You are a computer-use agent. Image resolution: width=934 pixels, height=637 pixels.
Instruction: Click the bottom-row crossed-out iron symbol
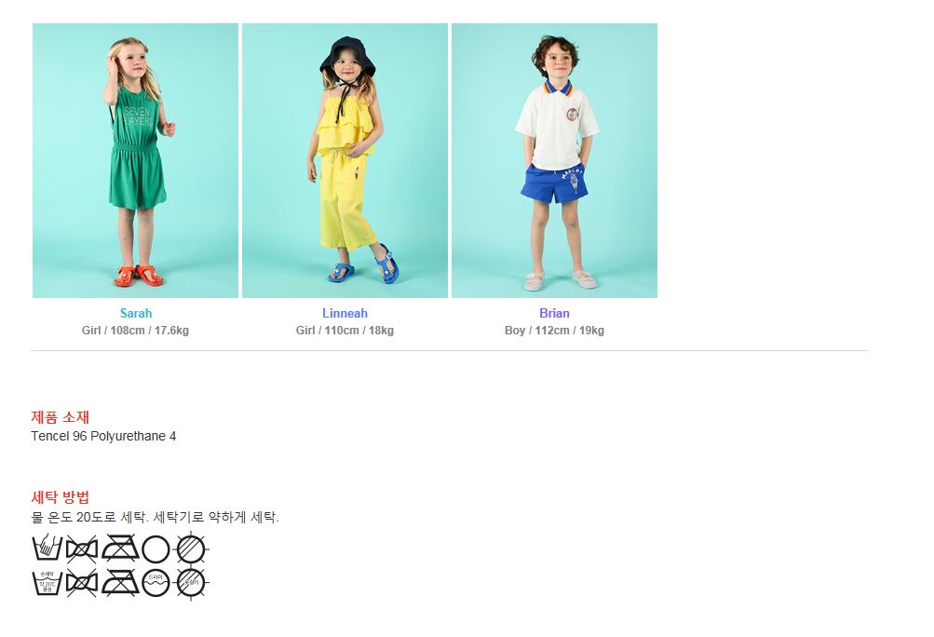tap(121, 583)
